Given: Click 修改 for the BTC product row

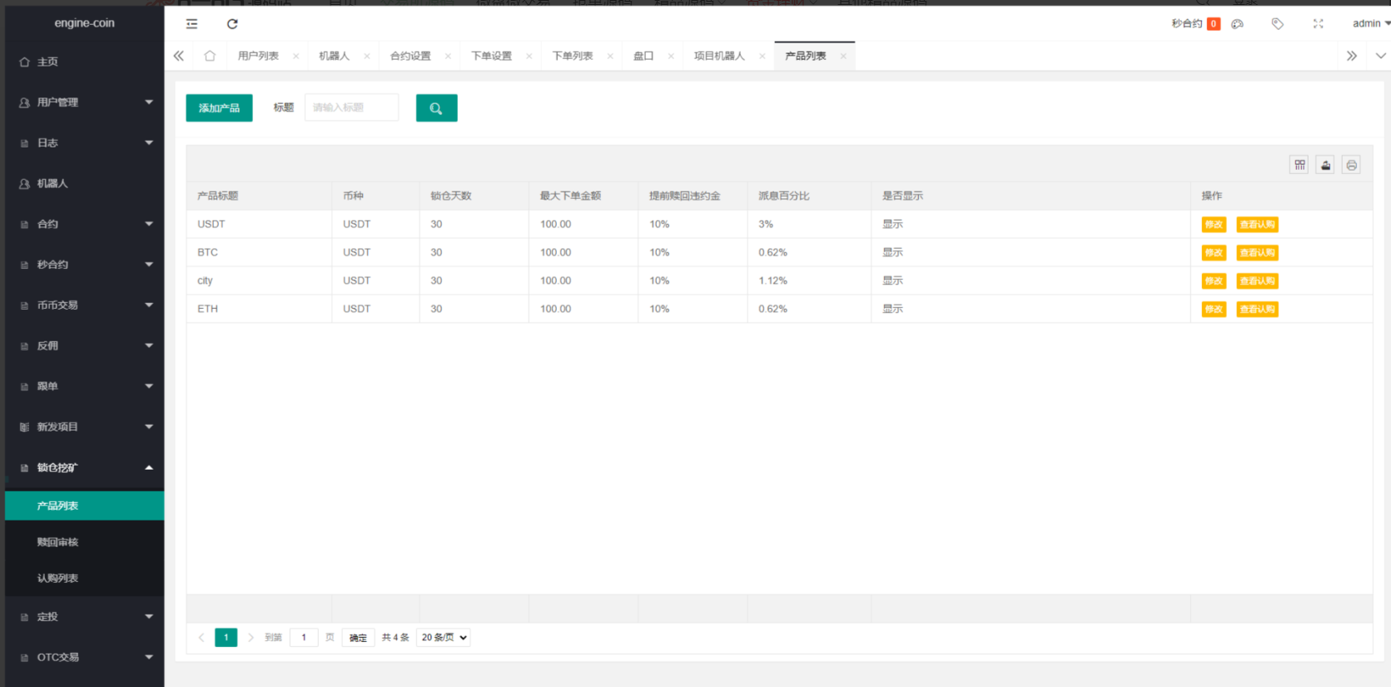Looking at the screenshot, I should [x=1214, y=253].
